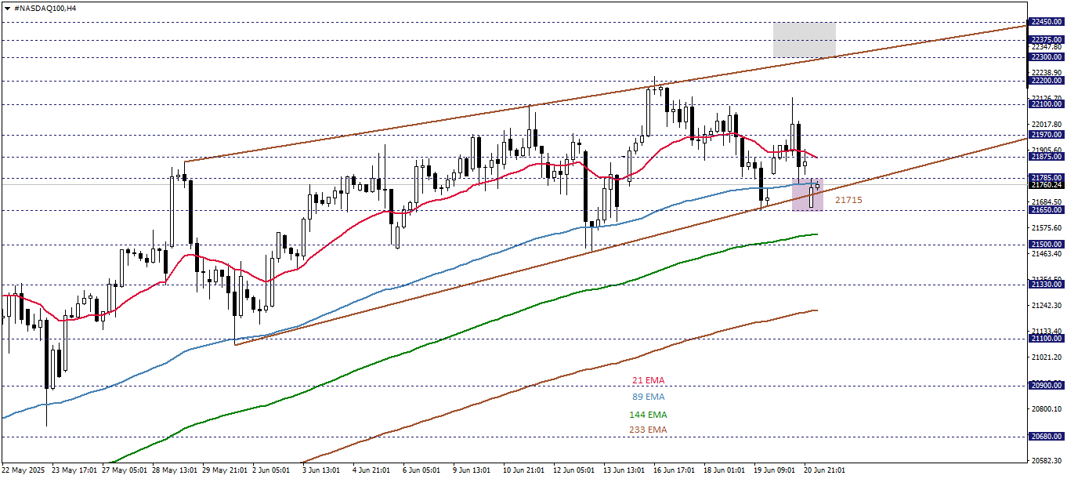Screen dimensions: 1067x479
Task: Click the 28 May 13:01 time label
Action: coord(176,470)
